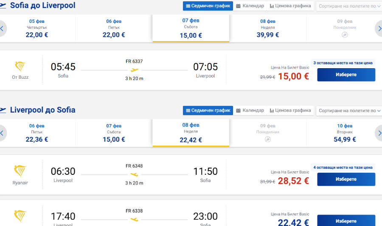Switch outbound view to Календар
This screenshot has width=382, height=226.
(250, 6)
